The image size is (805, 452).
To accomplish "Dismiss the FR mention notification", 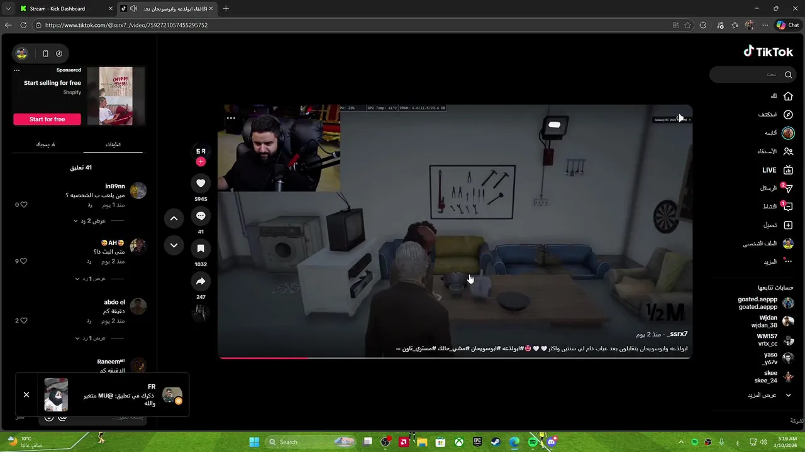I will (26, 395).
